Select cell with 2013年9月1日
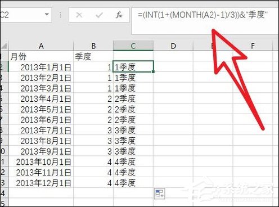The image size is (279, 207). coord(41,151)
